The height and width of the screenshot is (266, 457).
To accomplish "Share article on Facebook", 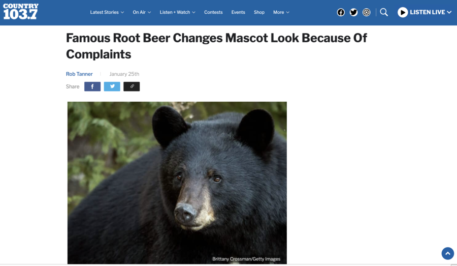I will pyautogui.click(x=92, y=86).
